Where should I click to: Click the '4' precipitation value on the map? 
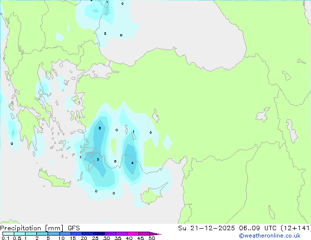pos(132,163)
